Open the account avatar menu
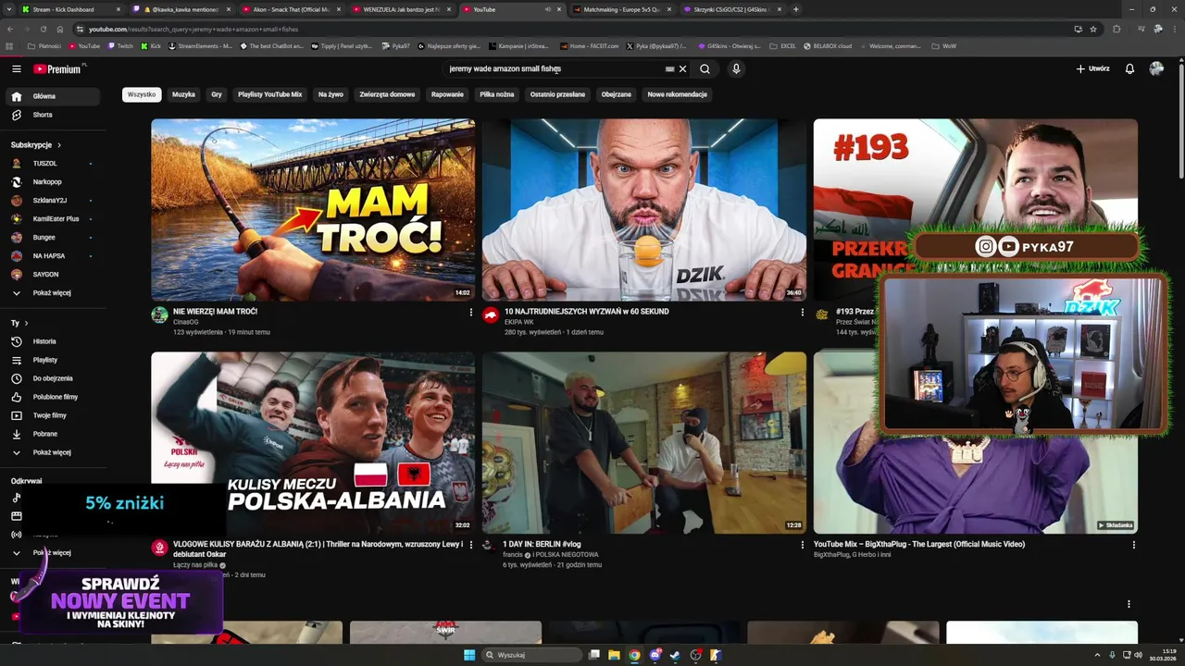Screen dimensions: 1185x666 pos(1156,68)
